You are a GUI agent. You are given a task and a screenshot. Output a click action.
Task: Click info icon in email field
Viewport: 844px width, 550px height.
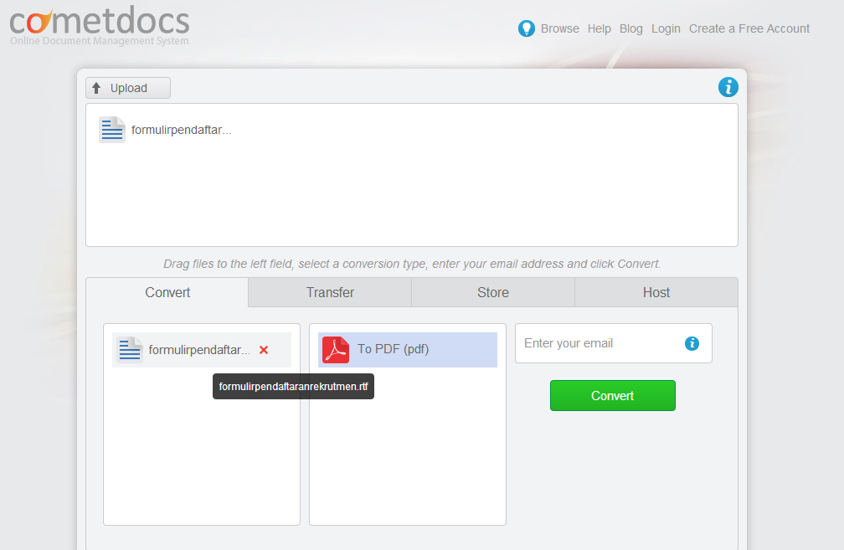coord(692,343)
